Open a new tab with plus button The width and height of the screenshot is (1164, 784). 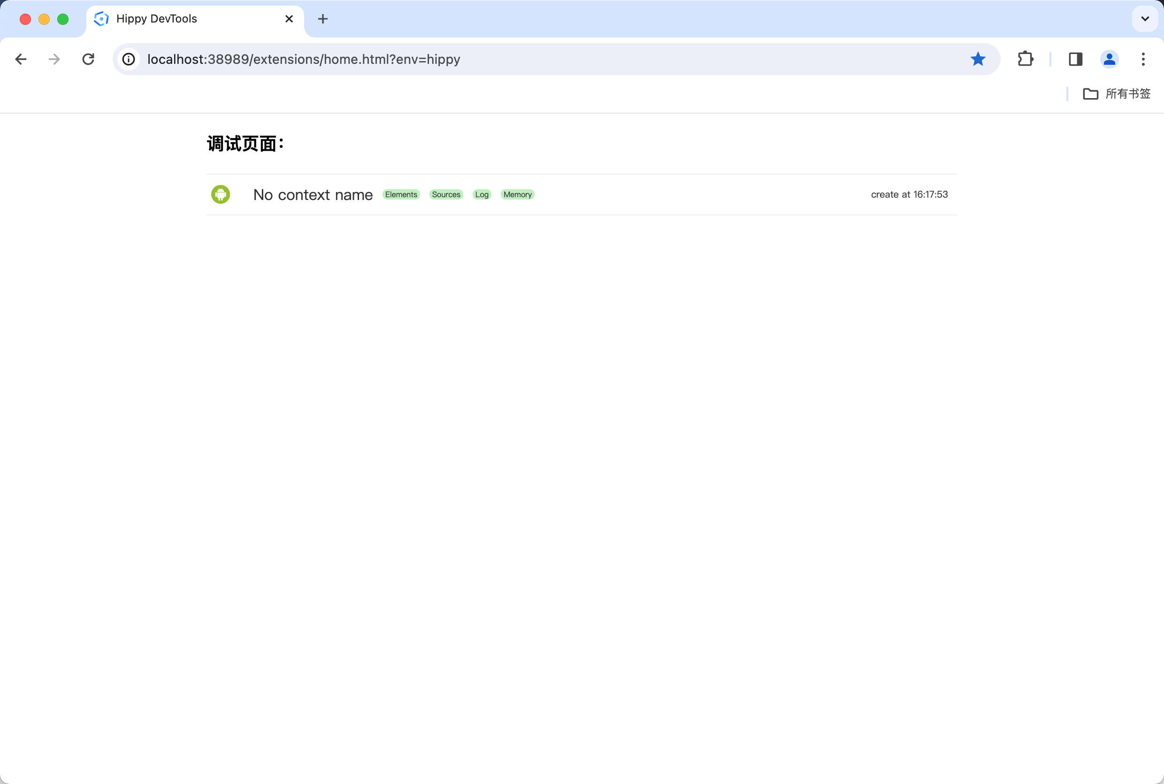323,19
